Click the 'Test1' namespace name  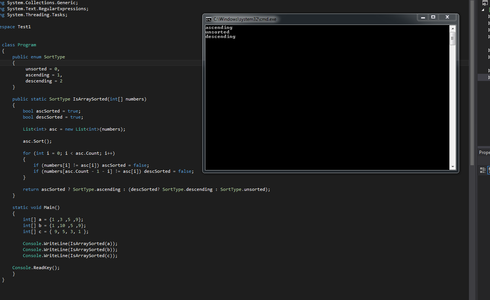point(24,27)
